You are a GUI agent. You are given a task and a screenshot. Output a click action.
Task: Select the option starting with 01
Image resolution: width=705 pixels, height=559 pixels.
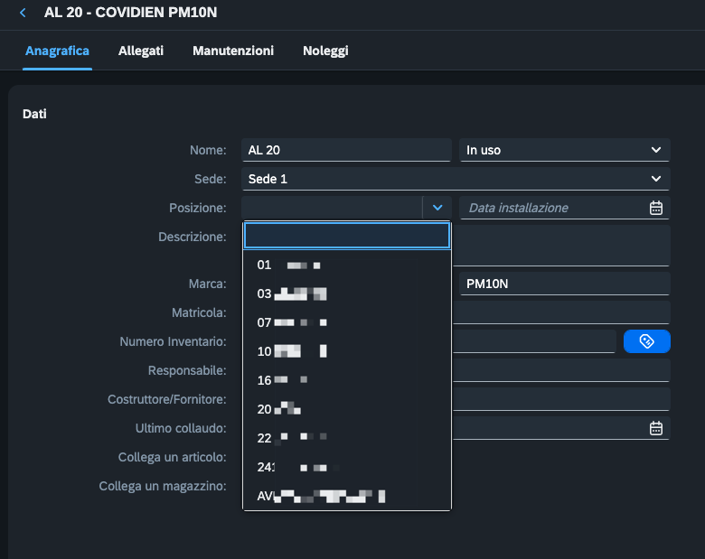(346, 266)
